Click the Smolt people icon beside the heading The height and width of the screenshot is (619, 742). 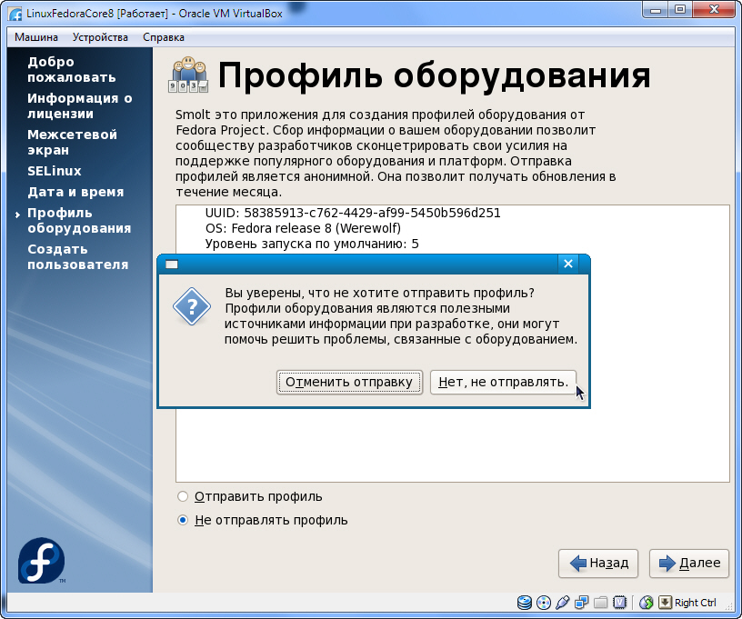pyautogui.click(x=188, y=75)
